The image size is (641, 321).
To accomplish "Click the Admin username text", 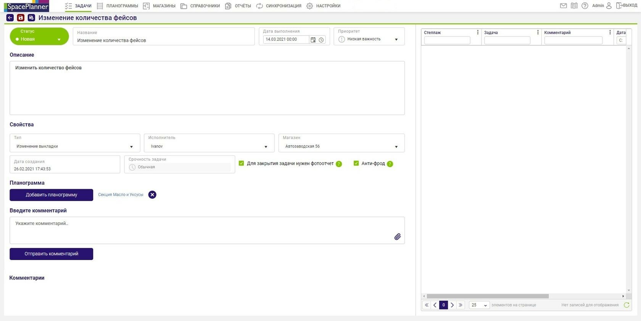I will click(598, 6).
